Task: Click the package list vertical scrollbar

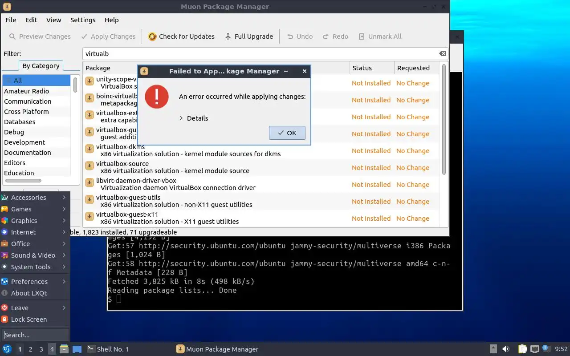Action: point(444,119)
